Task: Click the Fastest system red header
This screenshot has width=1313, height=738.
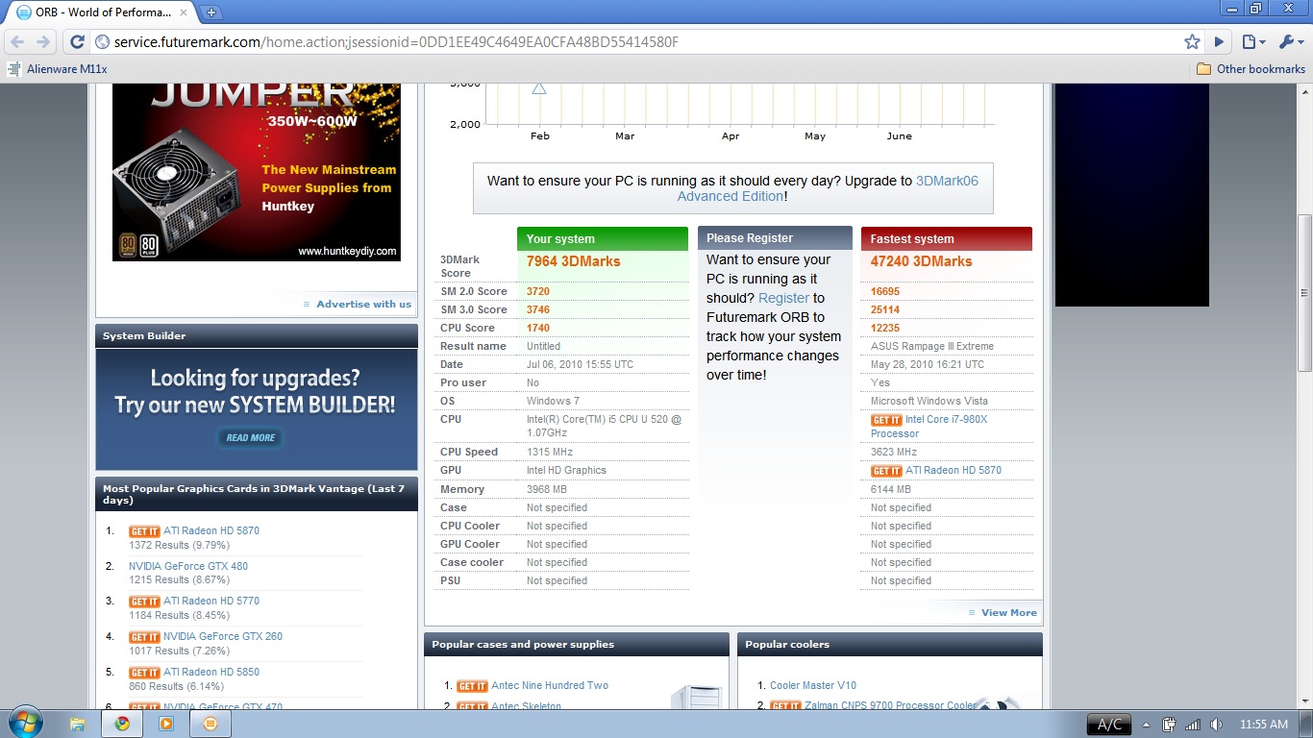Action: pyautogui.click(x=947, y=238)
